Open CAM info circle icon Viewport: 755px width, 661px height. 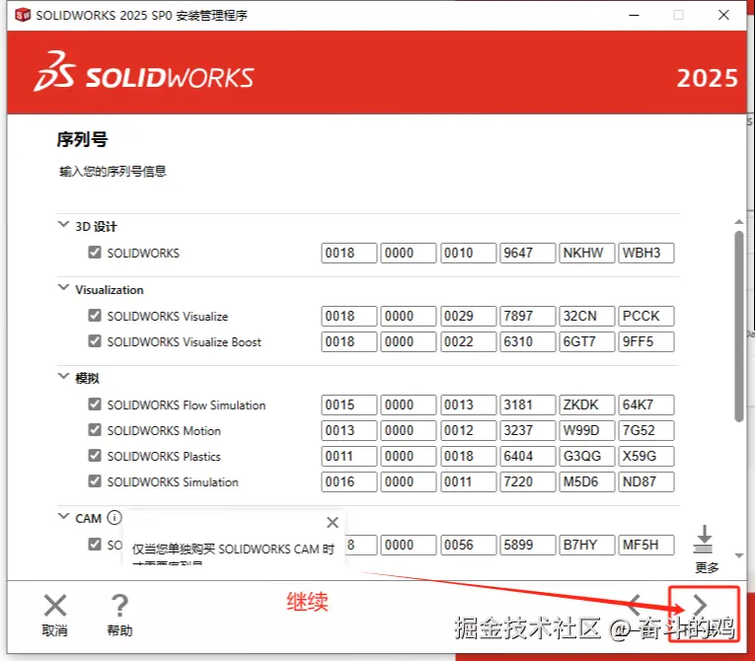[114, 518]
